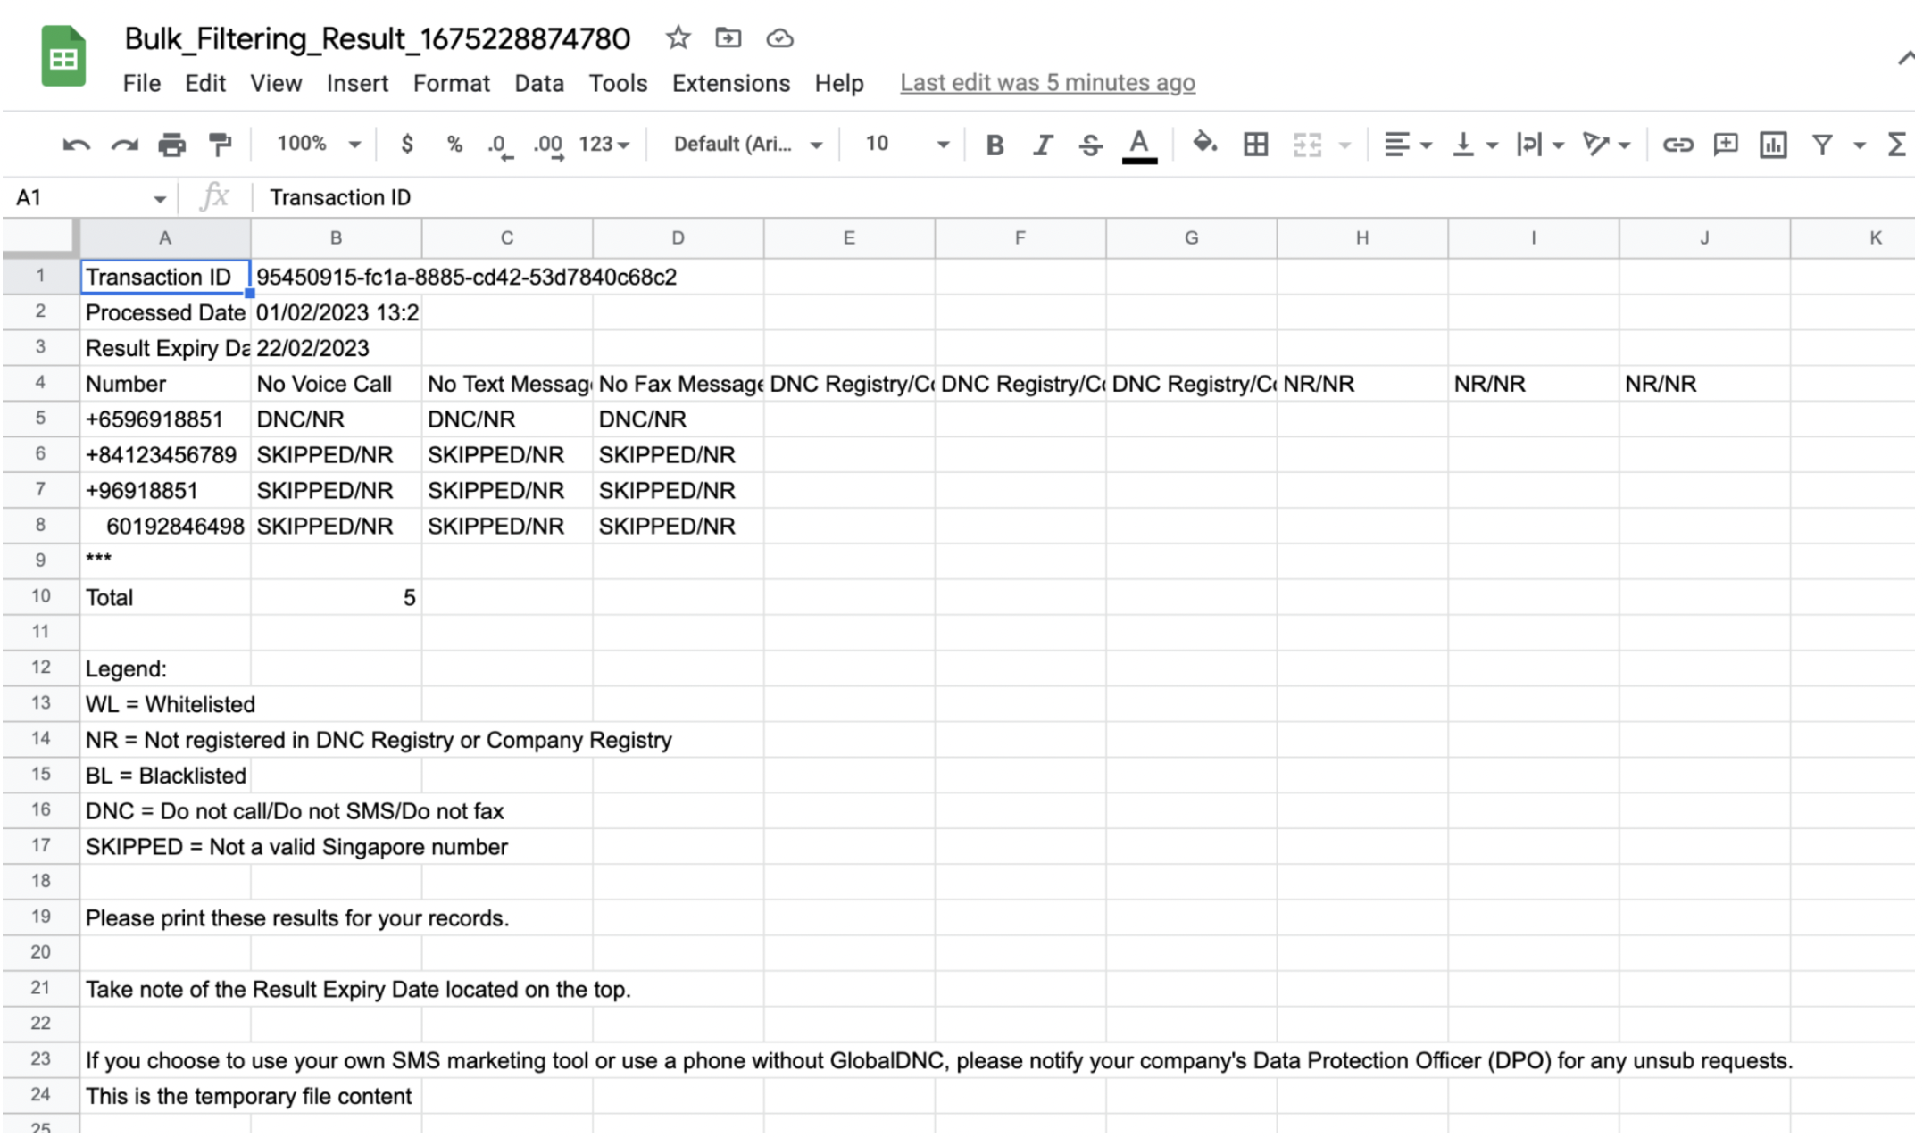This screenshot has width=1923, height=1137.
Task: Click the select-all corner box
Action: point(40,238)
